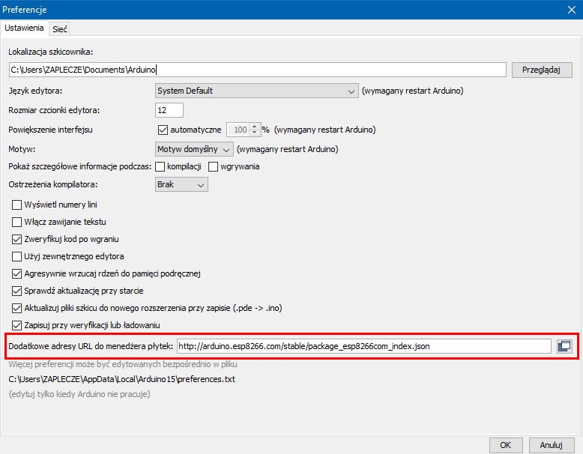Increase the interface scale percentage

254,127
